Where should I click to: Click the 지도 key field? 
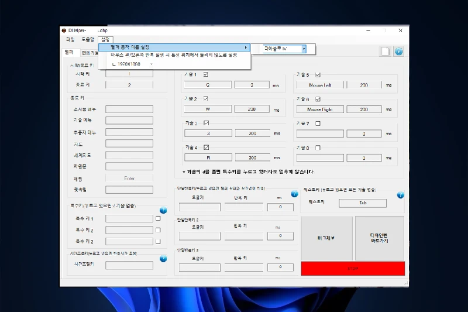coord(129,143)
